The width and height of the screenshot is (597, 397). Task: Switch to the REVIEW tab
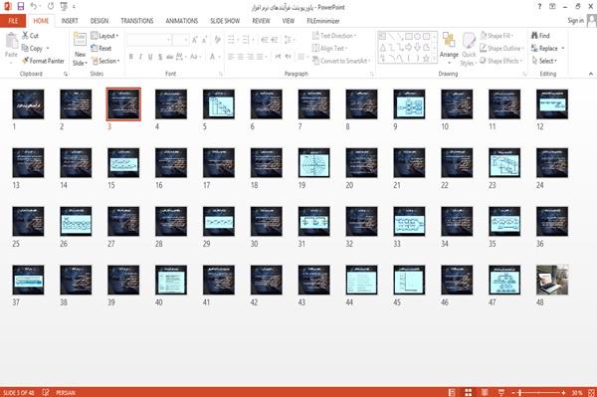[x=261, y=21]
